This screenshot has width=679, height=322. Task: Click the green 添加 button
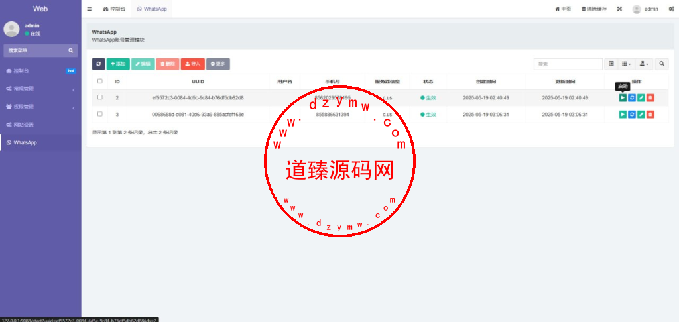pos(118,64)
